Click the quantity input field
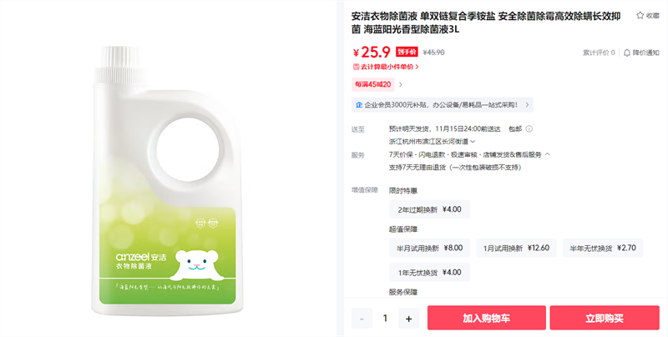Screen dimensions: 668x337 coord(386,319)
